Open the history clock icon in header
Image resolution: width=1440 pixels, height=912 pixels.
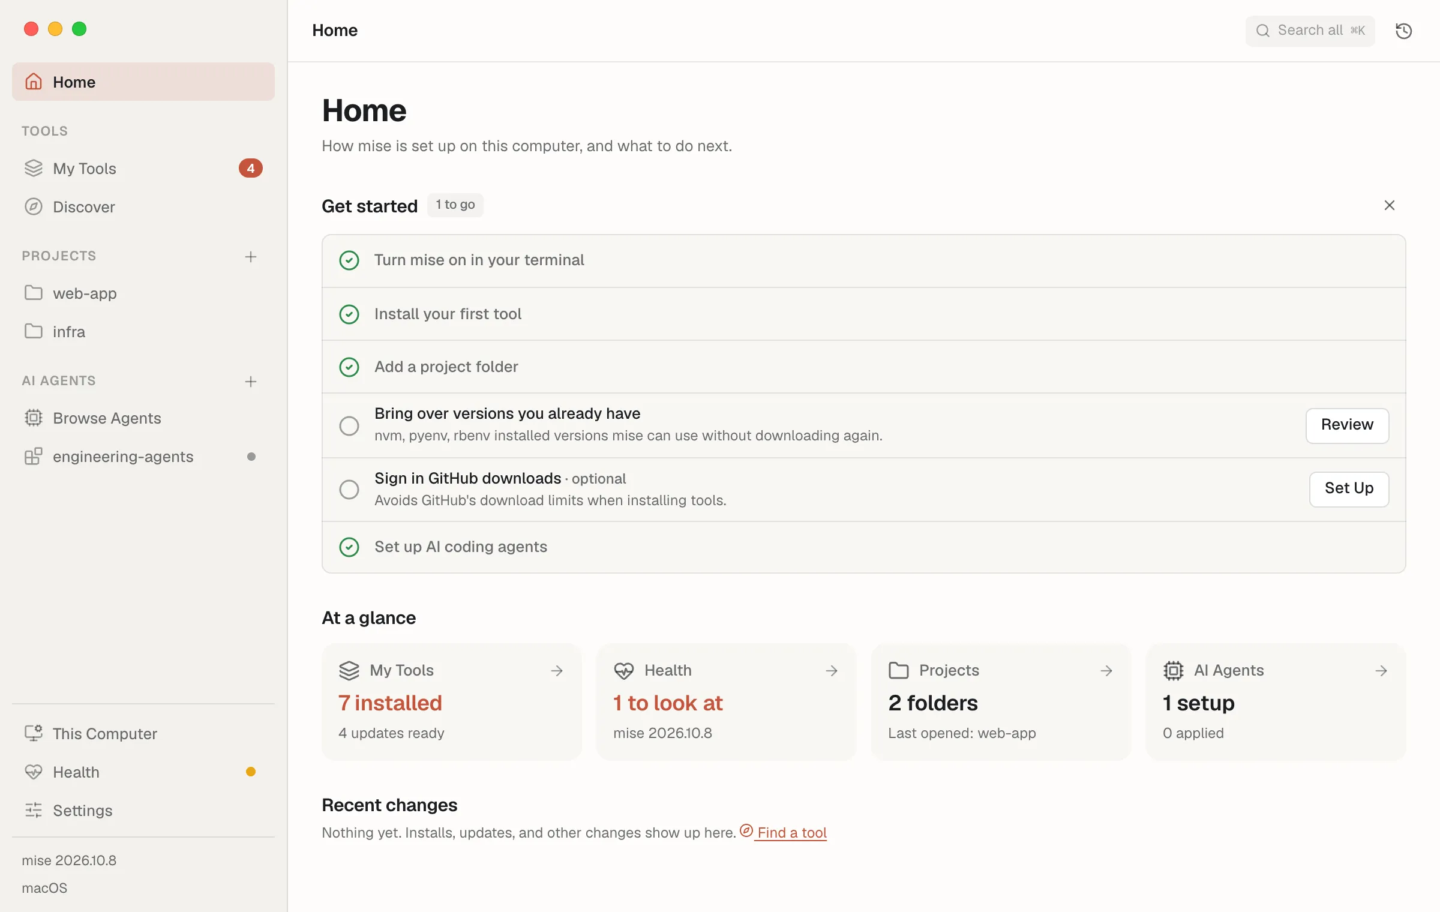click(1403, 31)
